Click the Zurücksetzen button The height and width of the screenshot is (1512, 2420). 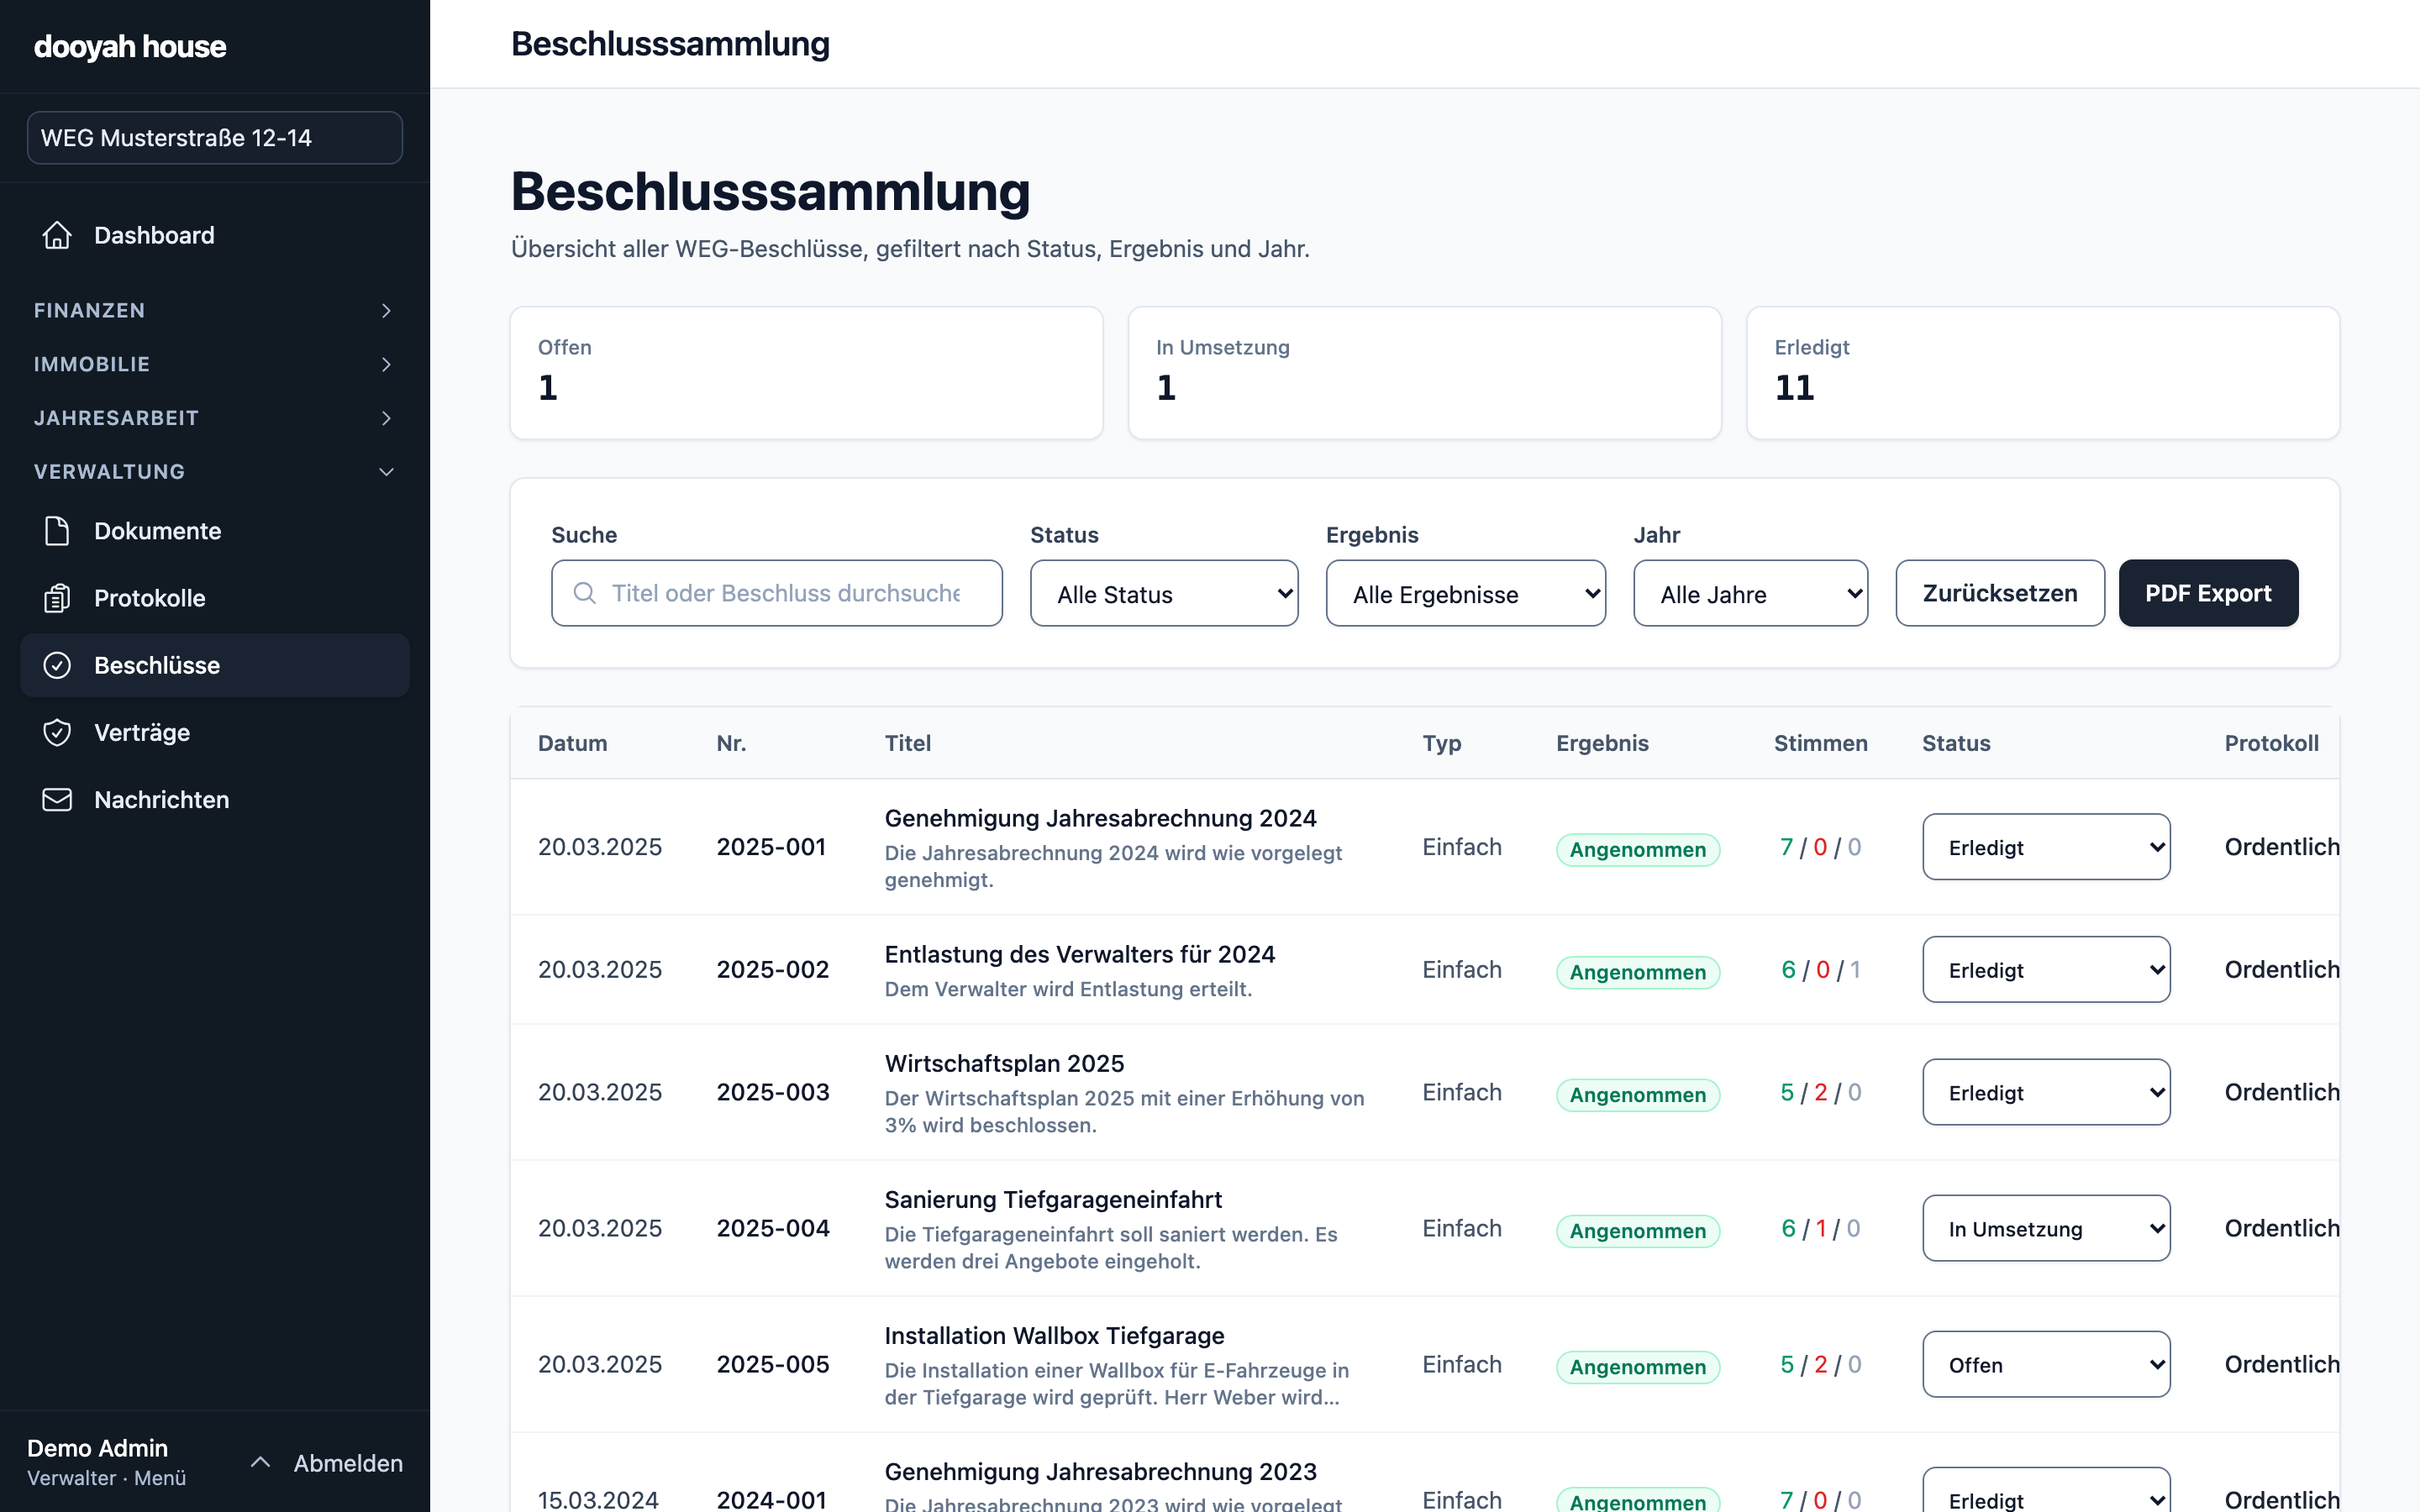coord(2000,593)
